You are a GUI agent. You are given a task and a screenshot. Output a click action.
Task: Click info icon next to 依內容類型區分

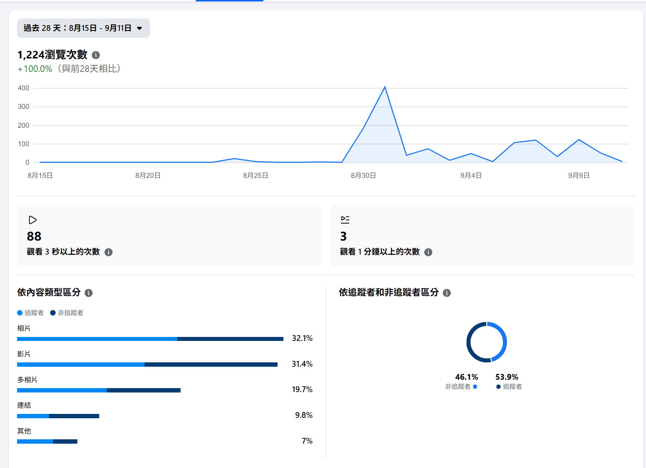point(89,293)
